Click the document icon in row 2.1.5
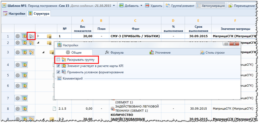Viewport: 260px width, 124px height. [54, 109]
